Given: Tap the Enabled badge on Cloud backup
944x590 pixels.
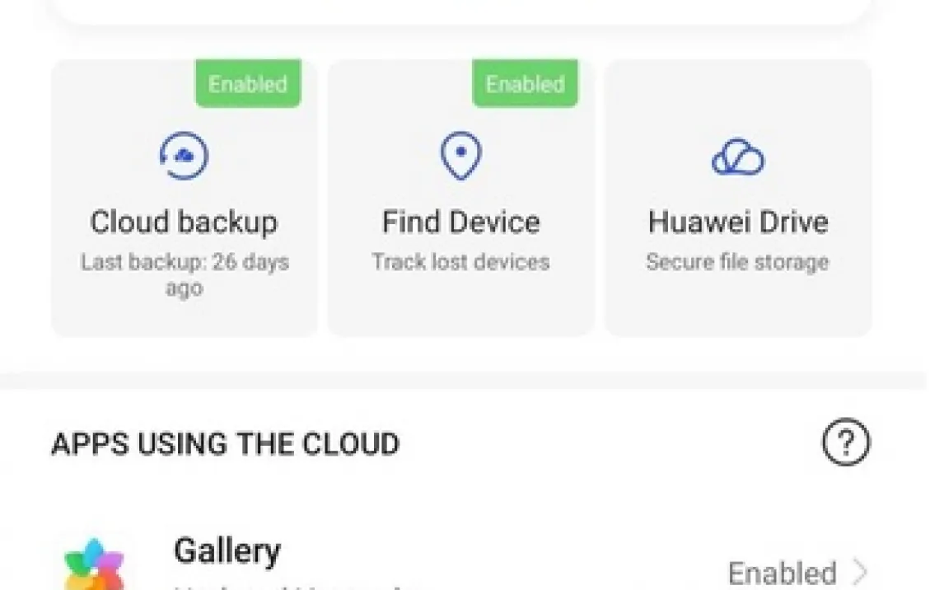Looking at the screenshot, I should coord(248,84).
